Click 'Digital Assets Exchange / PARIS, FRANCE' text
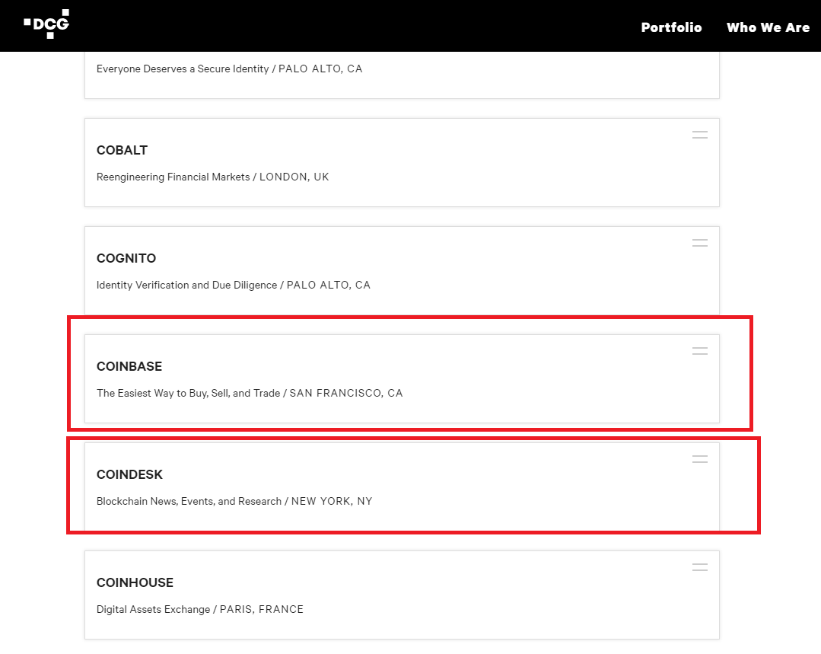821x654 pixels. pos(200,609)
